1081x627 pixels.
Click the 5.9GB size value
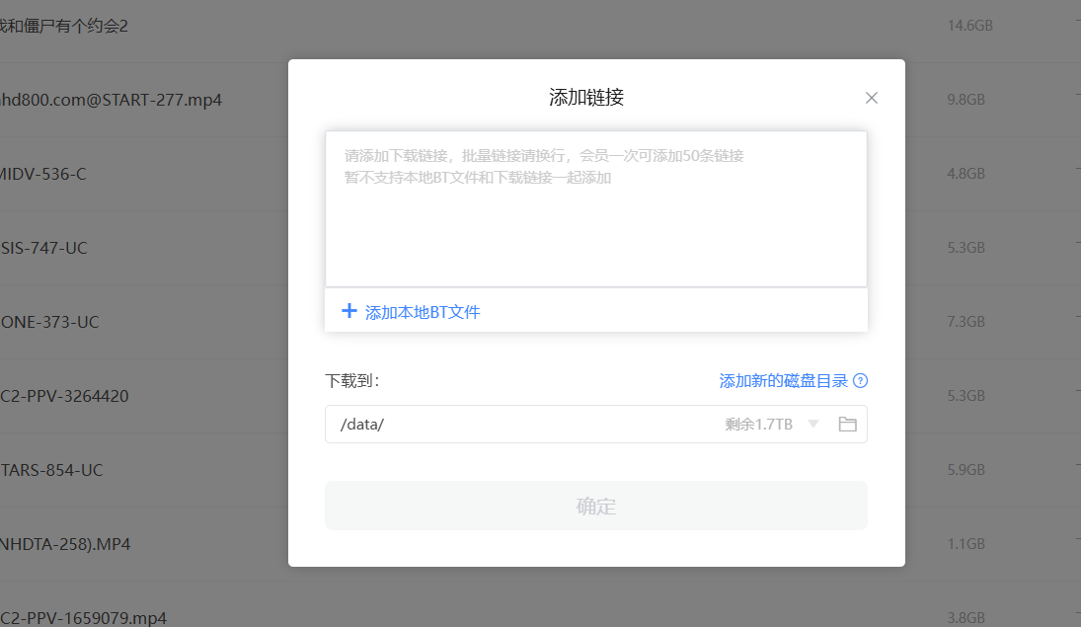coord(965,470)
